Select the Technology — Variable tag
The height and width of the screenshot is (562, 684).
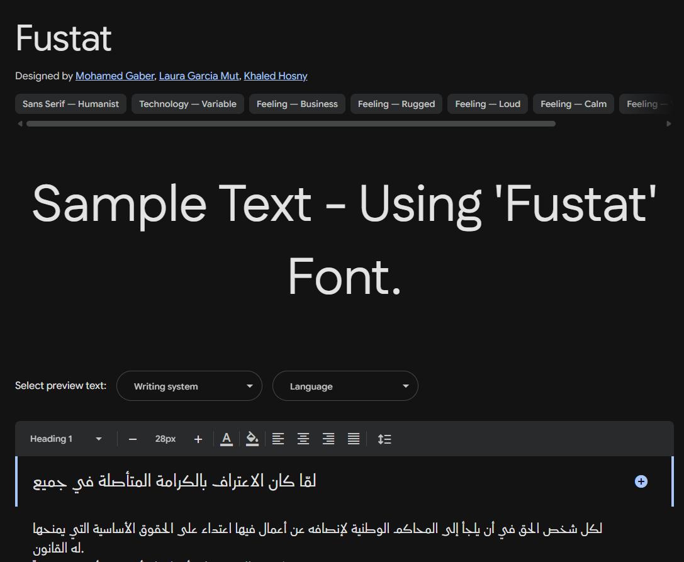pyautogui.click(x=188, y=104)
